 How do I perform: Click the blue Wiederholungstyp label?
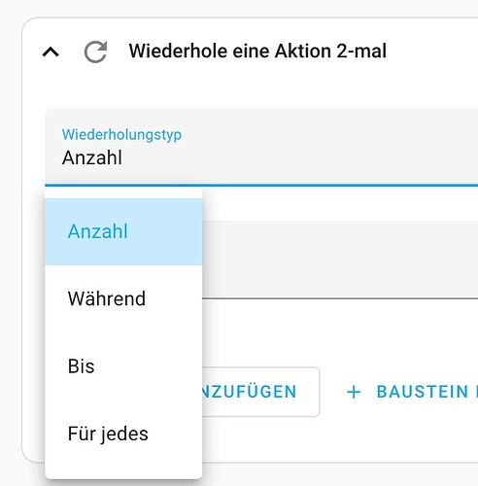[121, 134]
